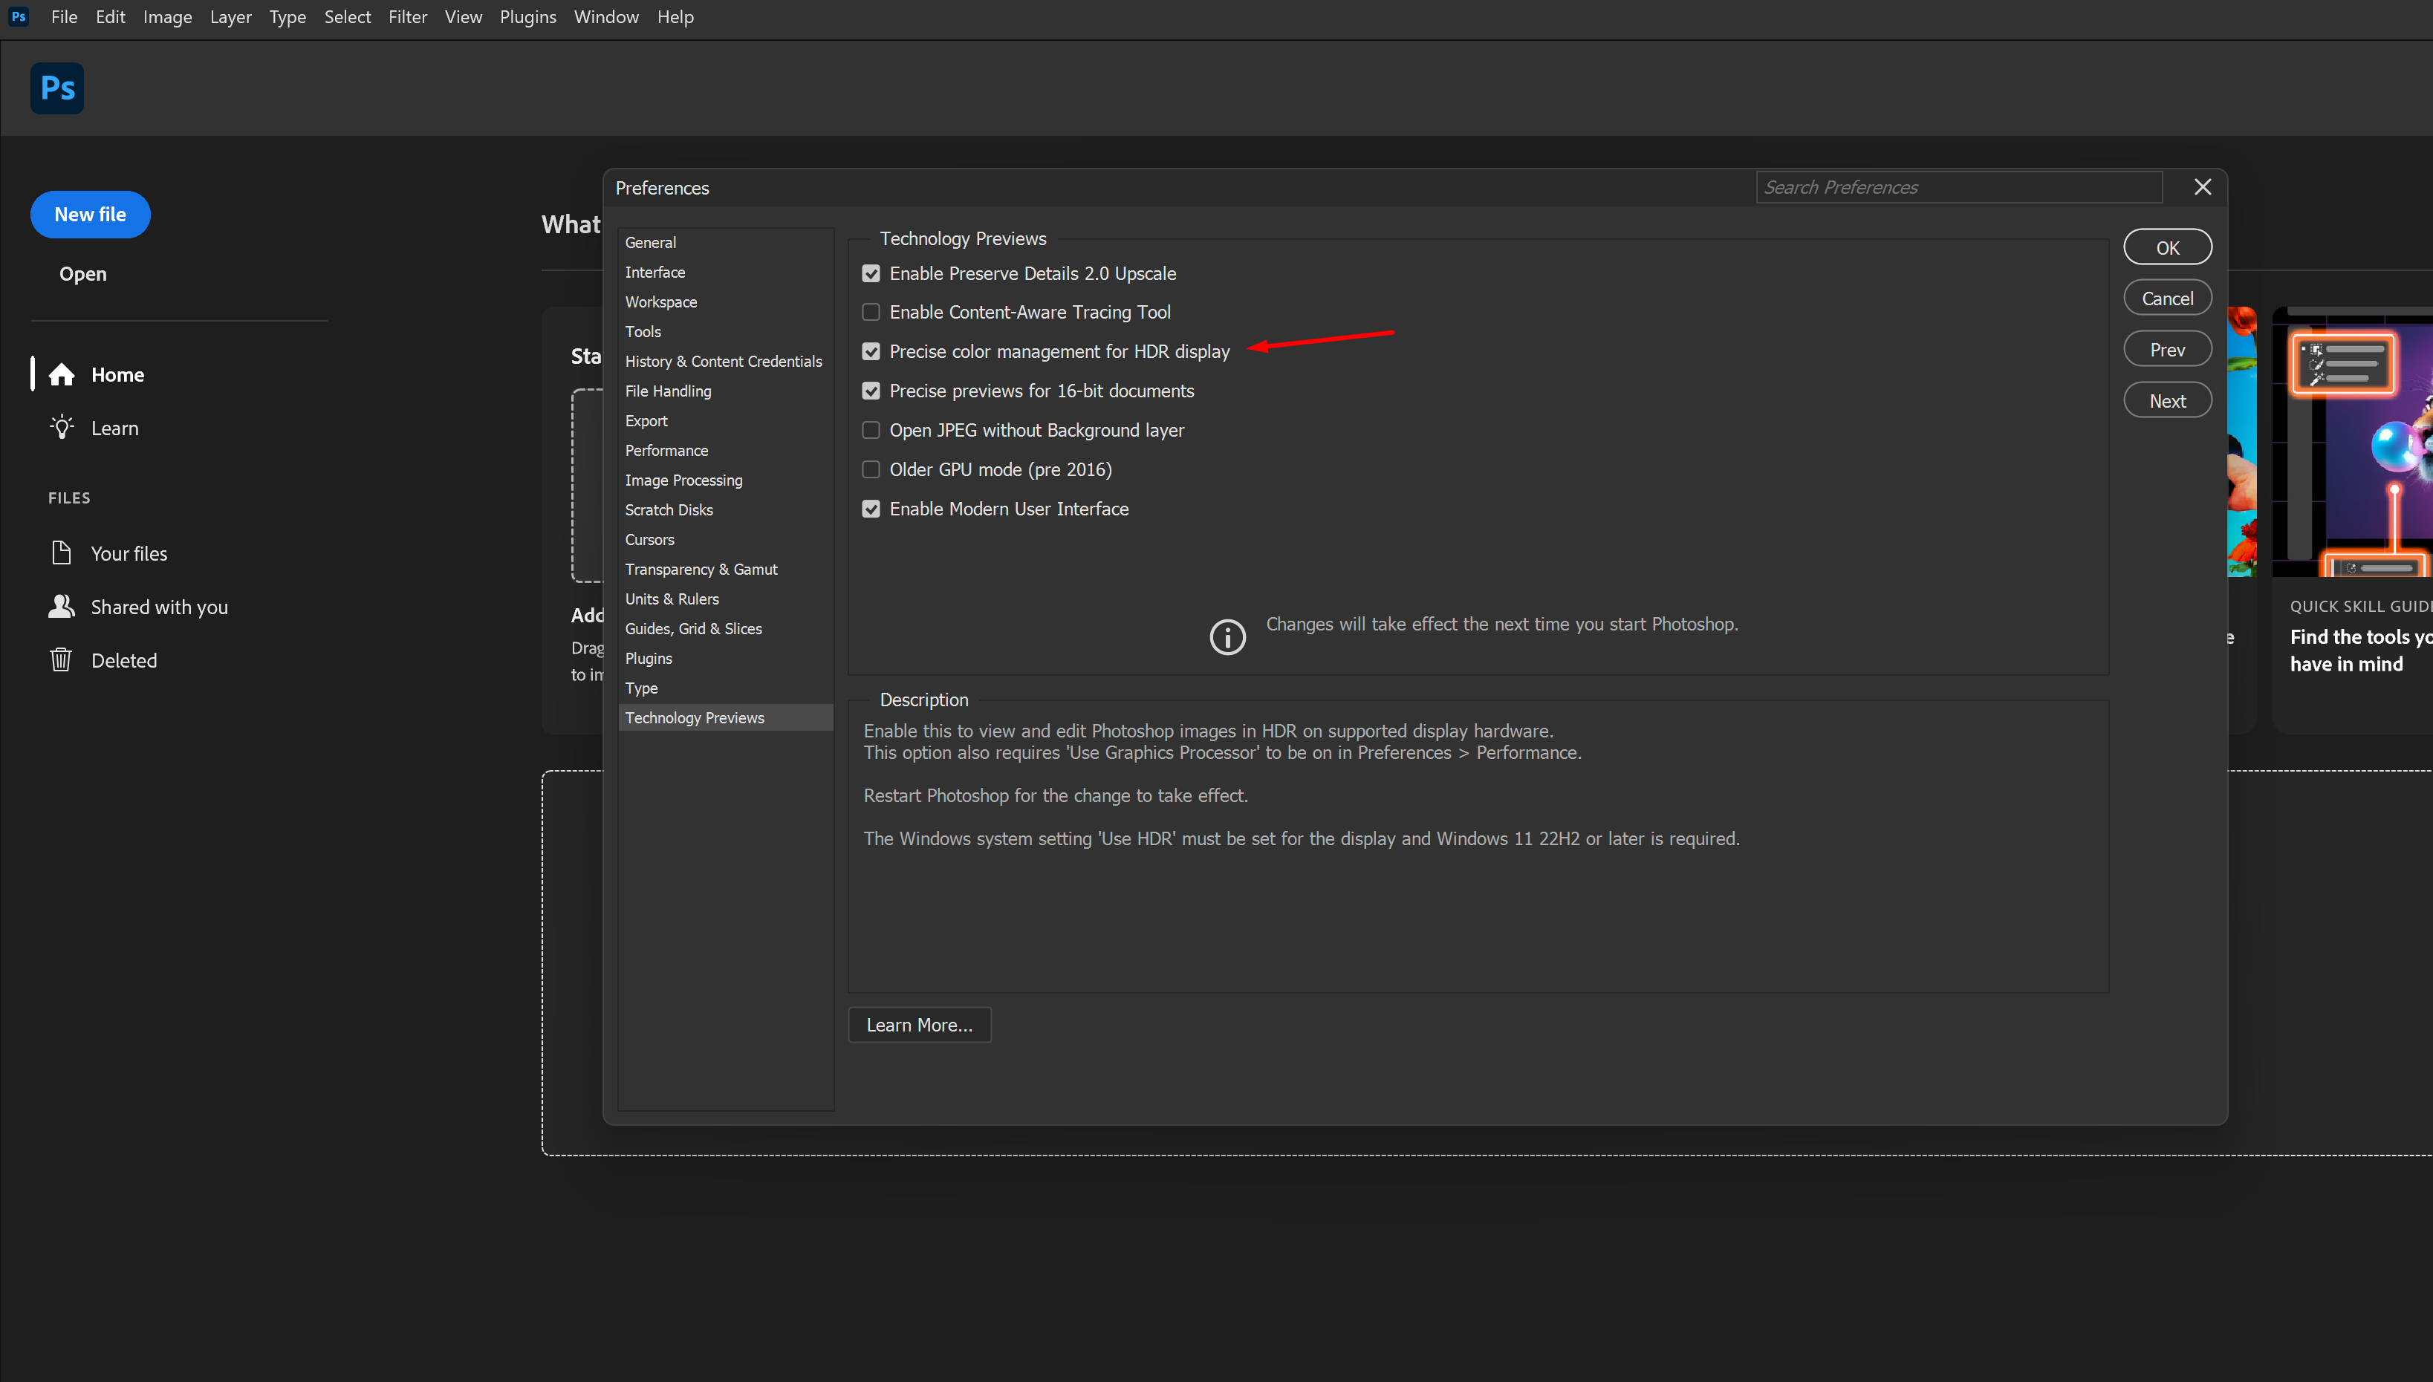2433x1382 pixels.
Task: Open the Plugins menu in menu bar
Action: [x=527, y=17]
